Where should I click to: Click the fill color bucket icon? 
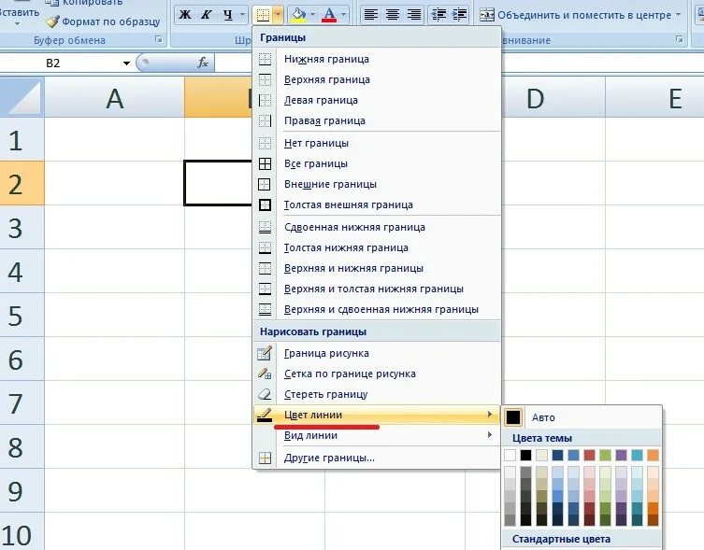298,15
